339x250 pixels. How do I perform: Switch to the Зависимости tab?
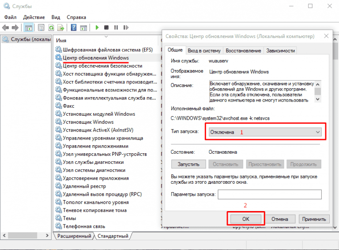click(280, 51)
